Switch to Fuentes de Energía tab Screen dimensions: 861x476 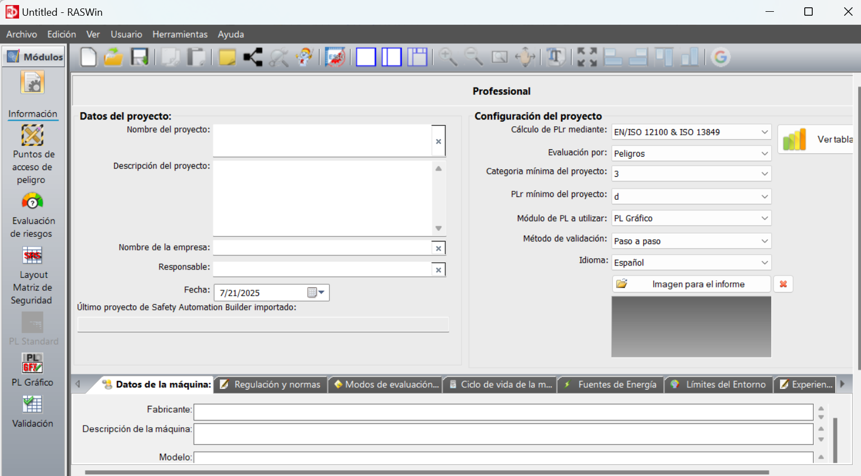[x=611, y=385]
